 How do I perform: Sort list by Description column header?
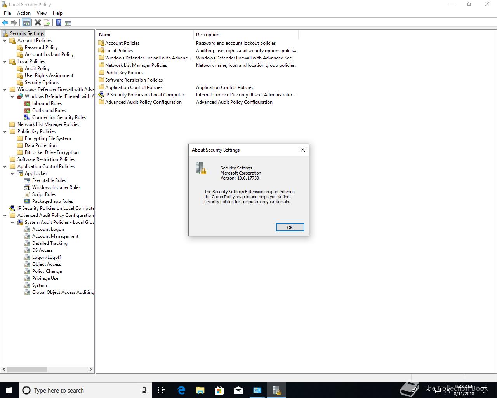click(x=246, y=35)
